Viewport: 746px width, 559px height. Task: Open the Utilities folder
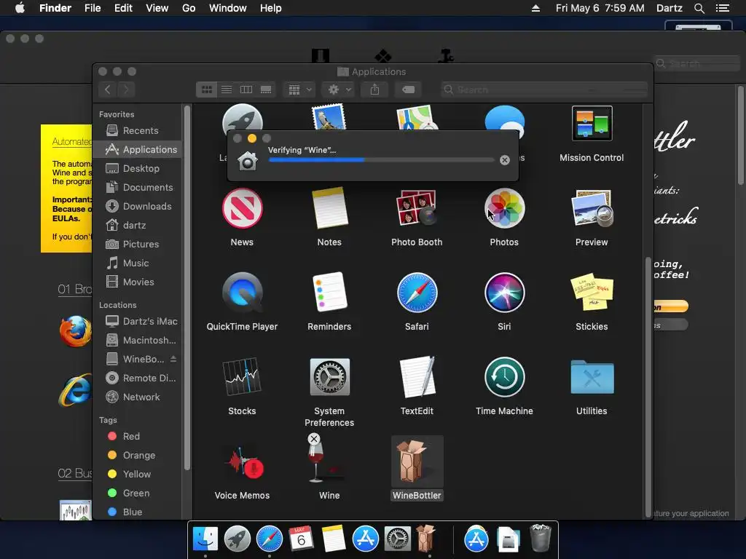tap(592, 376)
